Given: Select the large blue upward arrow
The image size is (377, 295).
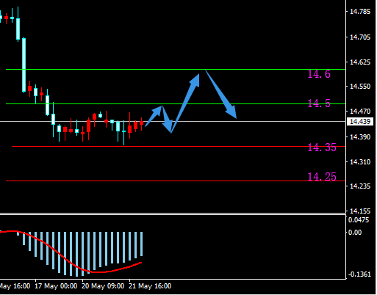Looking at the screenshot, I should 185,103.
